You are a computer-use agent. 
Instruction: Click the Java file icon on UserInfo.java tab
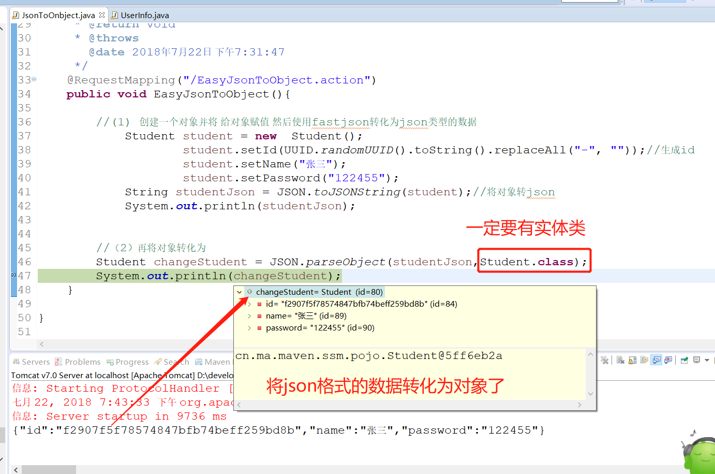tap(115, 15)
